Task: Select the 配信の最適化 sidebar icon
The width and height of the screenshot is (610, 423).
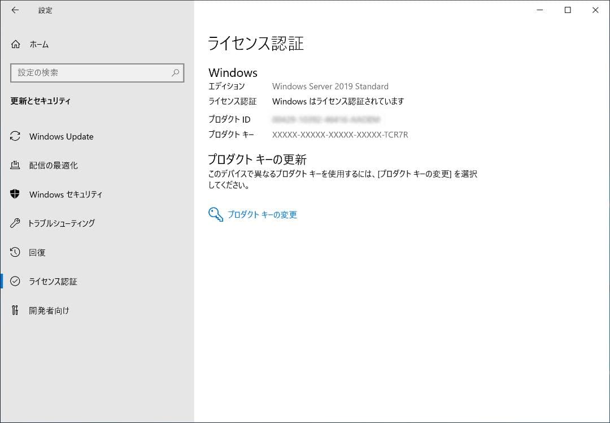Action: [14, 165]
